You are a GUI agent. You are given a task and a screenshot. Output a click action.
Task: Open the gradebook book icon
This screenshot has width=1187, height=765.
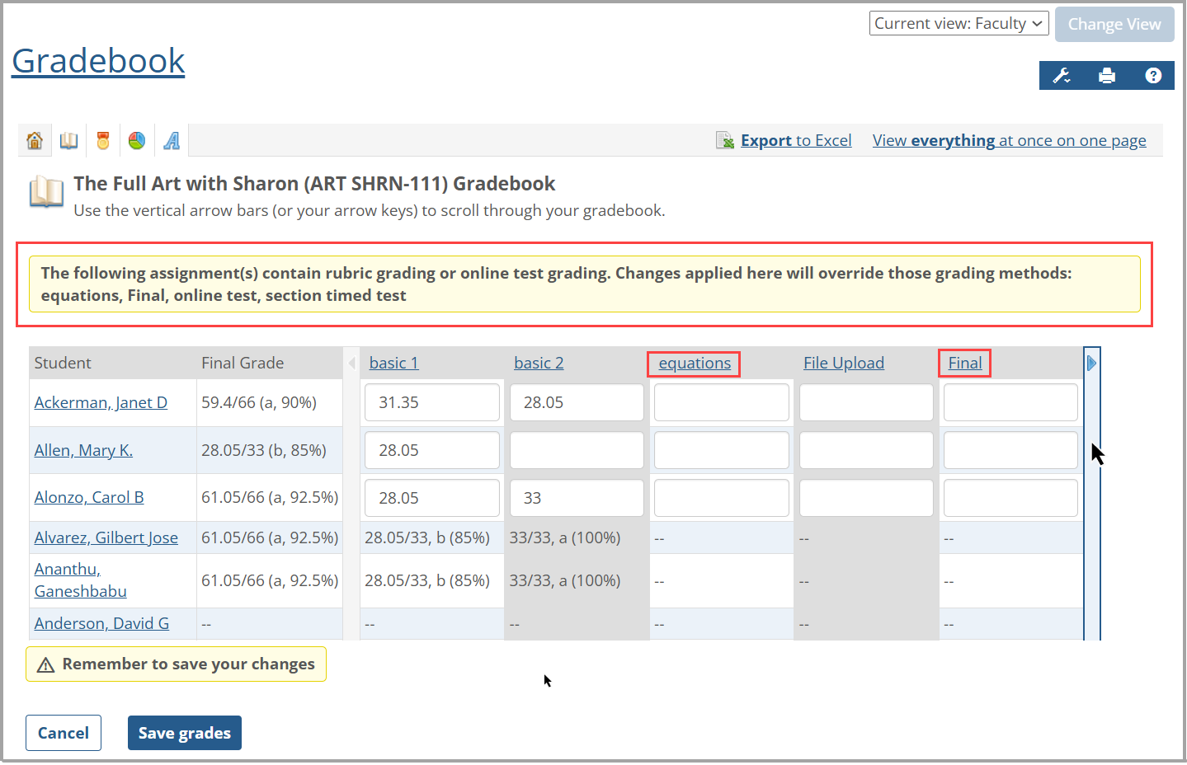click(x=68, y=139)
